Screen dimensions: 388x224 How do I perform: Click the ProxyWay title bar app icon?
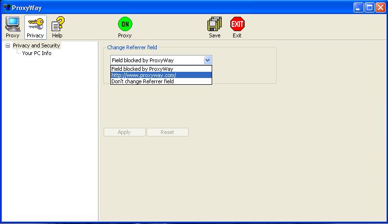(6, 8)
